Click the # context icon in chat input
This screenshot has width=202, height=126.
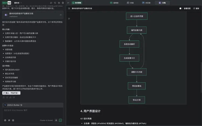tap(9, 120)
